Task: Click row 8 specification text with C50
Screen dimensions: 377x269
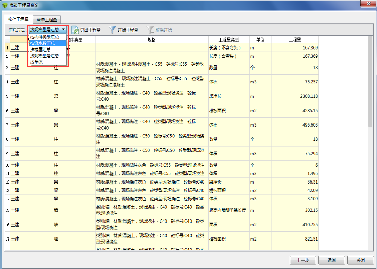Action: (150, 139)
